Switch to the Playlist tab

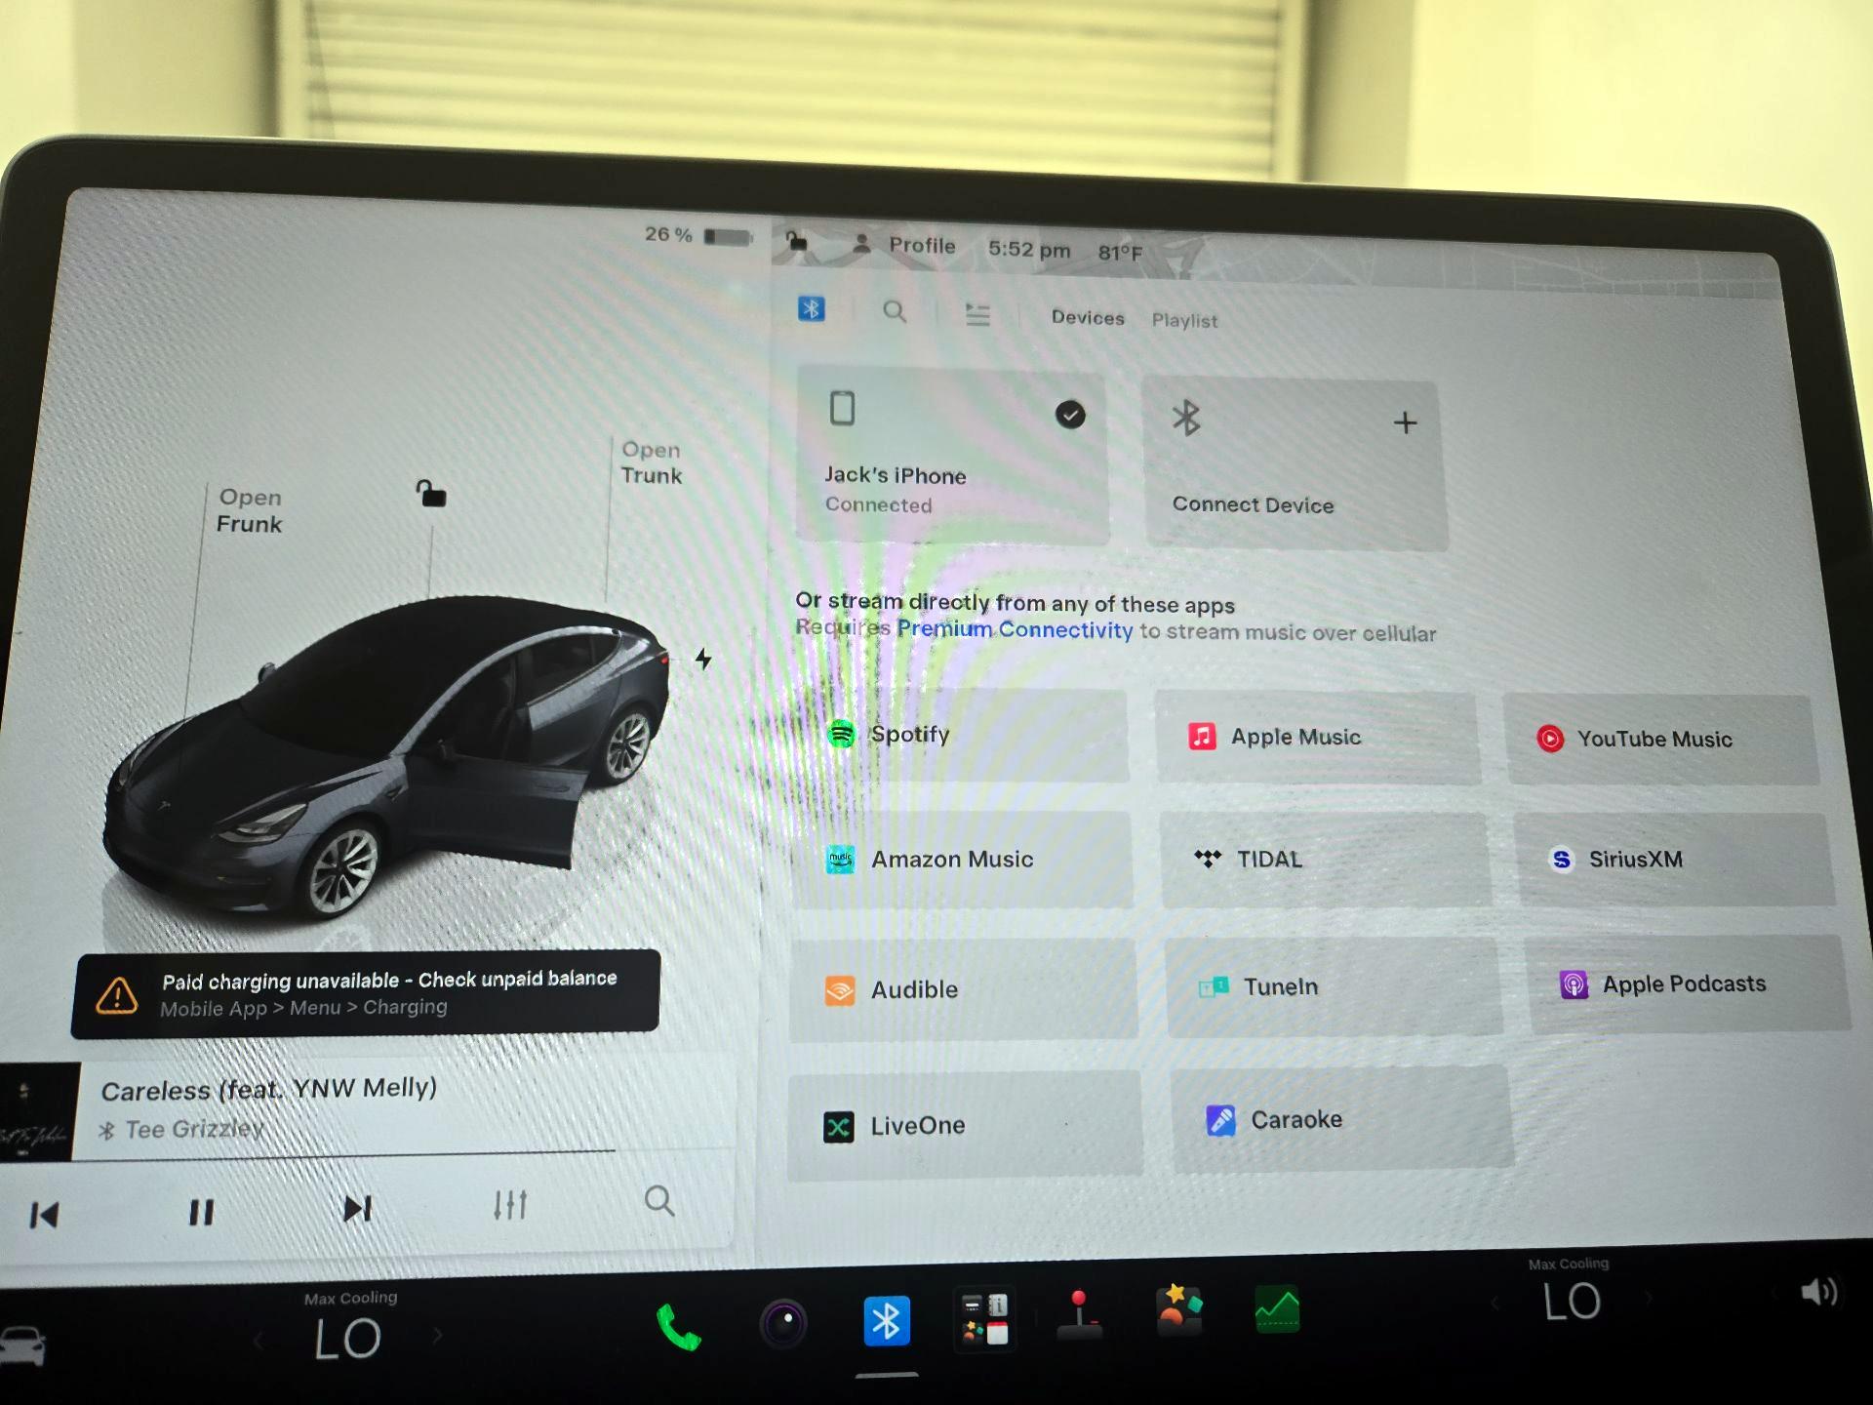pos(1184,320)
